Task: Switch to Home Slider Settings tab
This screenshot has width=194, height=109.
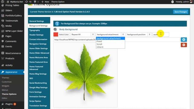Action: tap(39, 48)
